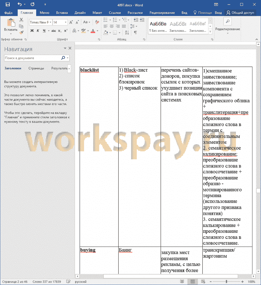Open the font name dropdown (Times New Roman)

(x=50, y=22)
